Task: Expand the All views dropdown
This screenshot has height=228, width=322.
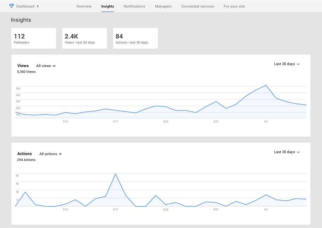Action: 46,66
